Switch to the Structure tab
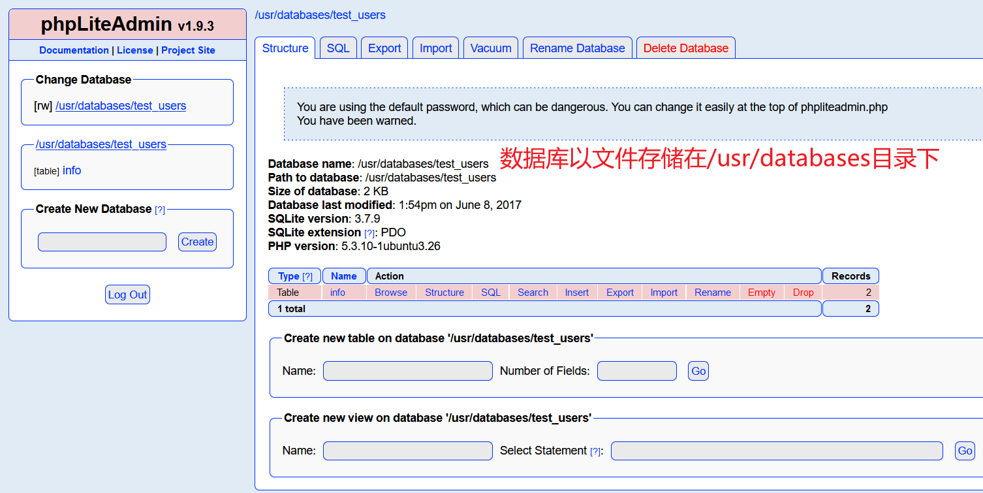 285,48
